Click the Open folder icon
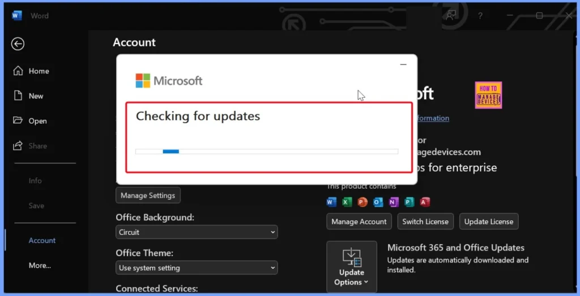 (18, 121)
